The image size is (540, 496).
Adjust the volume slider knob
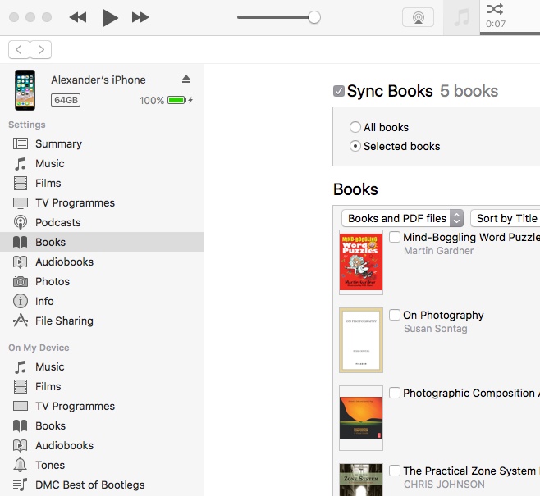[313, 17]
